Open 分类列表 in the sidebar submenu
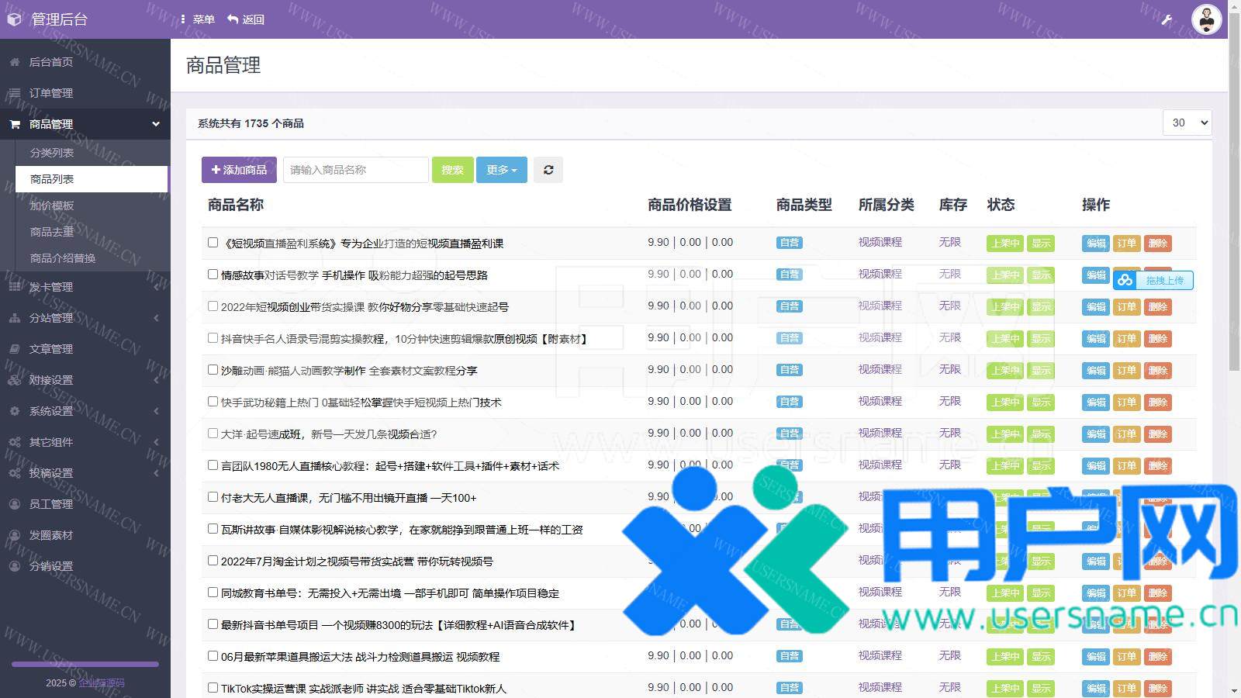This screenshot has height=698, width=1241. (52, 153)
